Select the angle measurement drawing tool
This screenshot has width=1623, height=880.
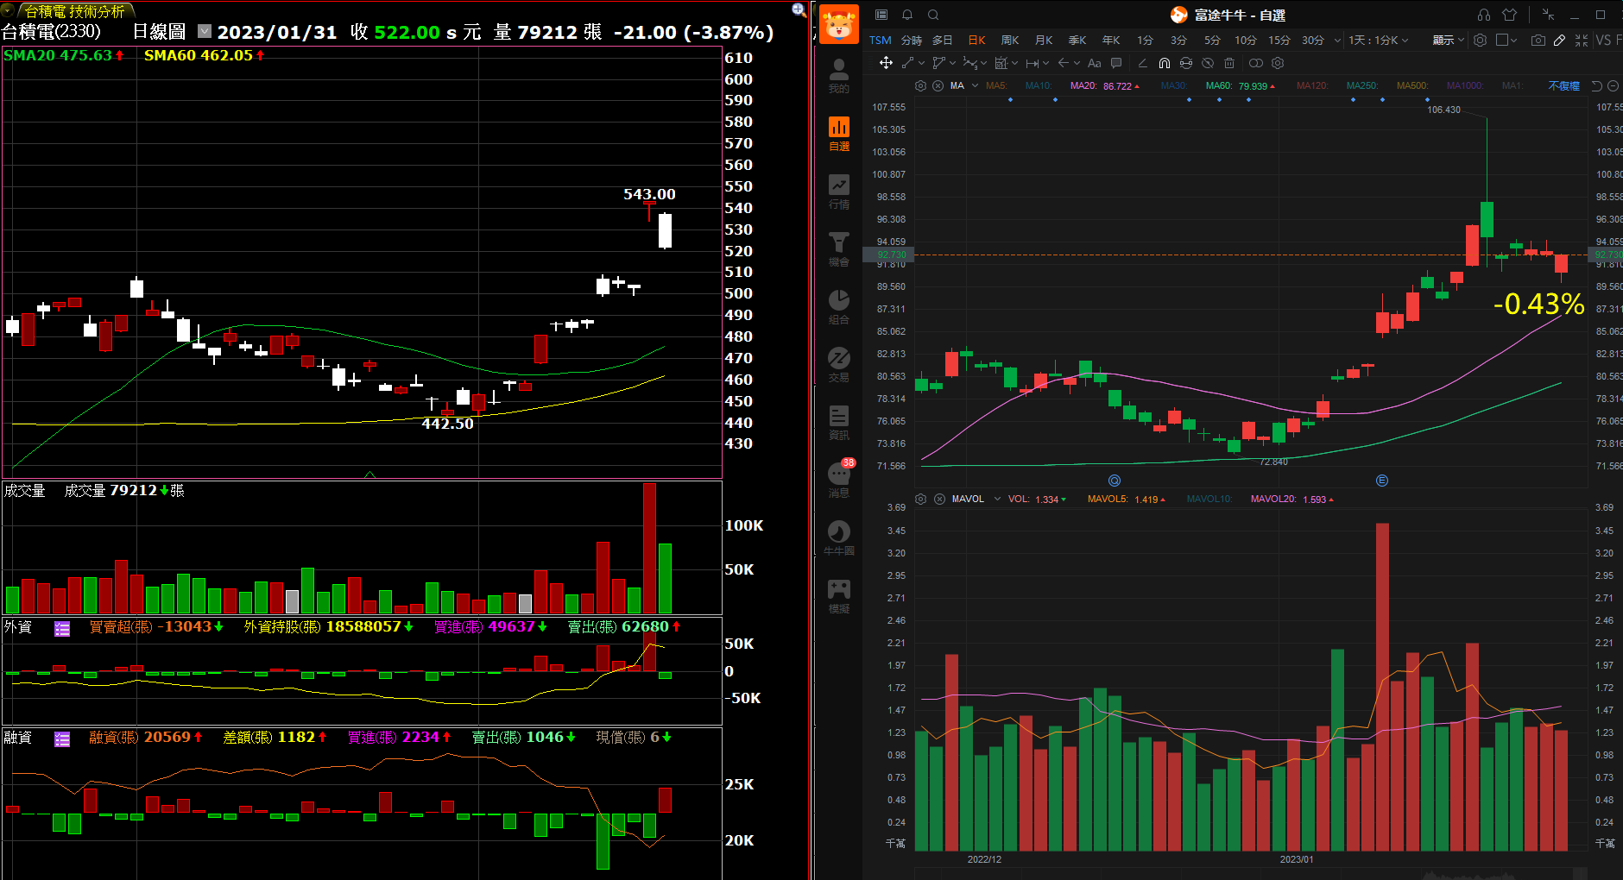[x=1142, y=63]
